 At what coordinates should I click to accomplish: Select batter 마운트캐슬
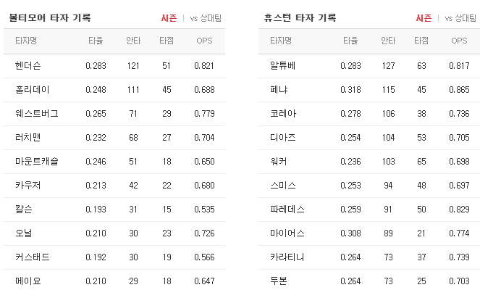point(37,162)
